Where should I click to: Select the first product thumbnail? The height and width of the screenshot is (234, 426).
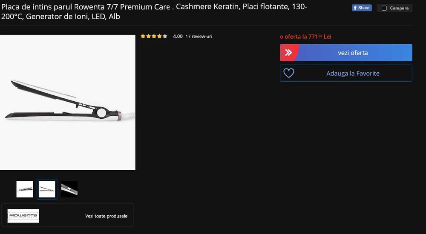tap(25, 189)
